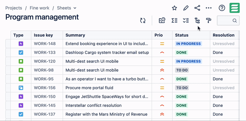Click highest priority icon for WORK-137

162,114
